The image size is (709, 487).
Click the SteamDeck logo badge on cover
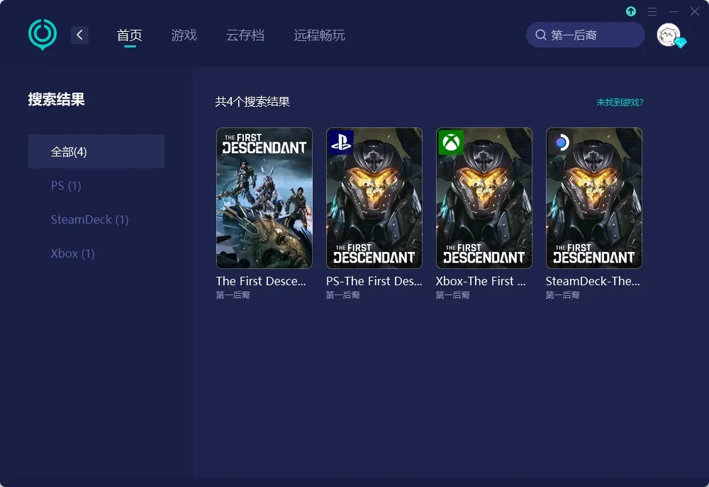(x=561, y=142)
